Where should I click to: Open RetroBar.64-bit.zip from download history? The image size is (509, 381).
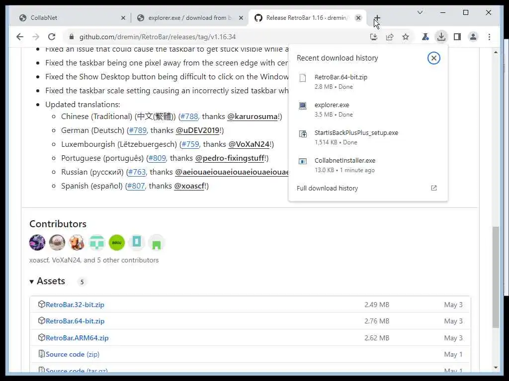tap(368, 82)
